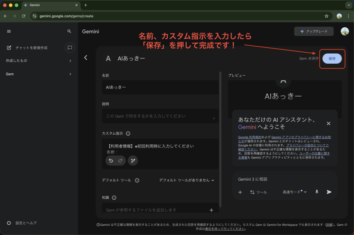Go back with the left chevron arrow
The height and width of the screenshot is (235, 354).
coord(86,58)
